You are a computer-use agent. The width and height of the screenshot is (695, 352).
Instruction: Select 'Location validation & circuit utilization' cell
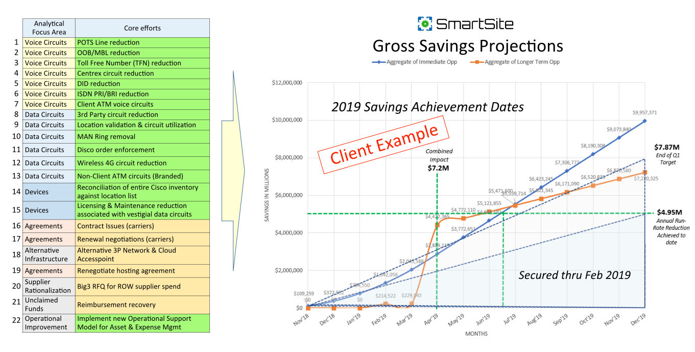point(142,125)
